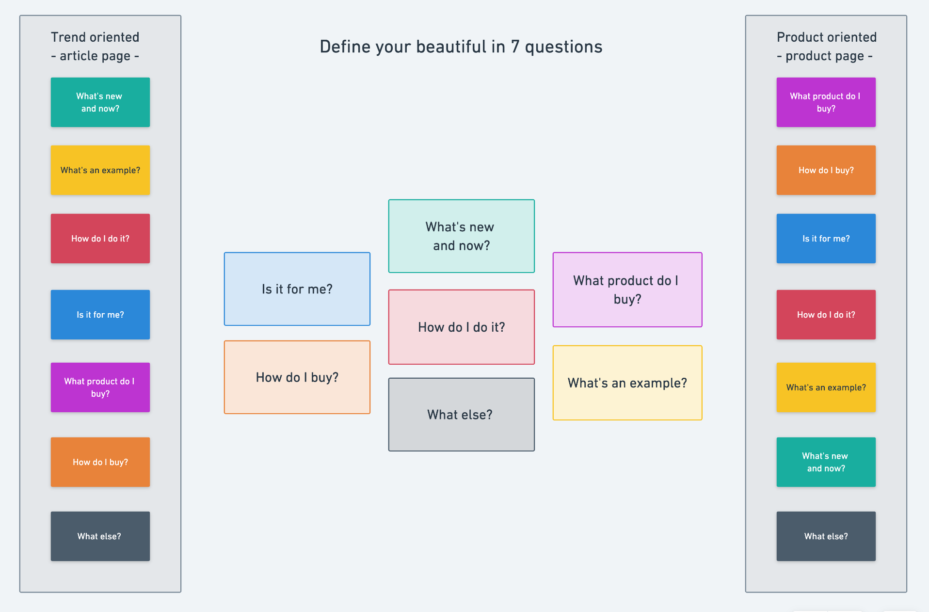
Task: Click the orange "How do I buy?" card in the left panel
Action: pos(100,462)
